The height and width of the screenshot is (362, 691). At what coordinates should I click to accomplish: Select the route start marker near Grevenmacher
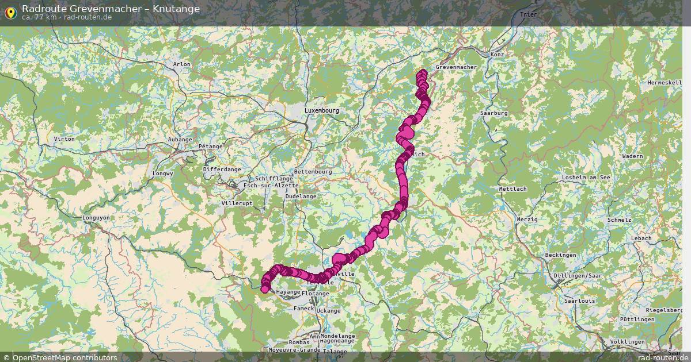tap(423, 74)
